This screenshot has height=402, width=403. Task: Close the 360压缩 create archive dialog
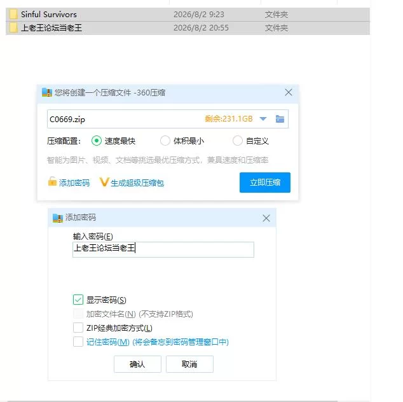point(289,92)
